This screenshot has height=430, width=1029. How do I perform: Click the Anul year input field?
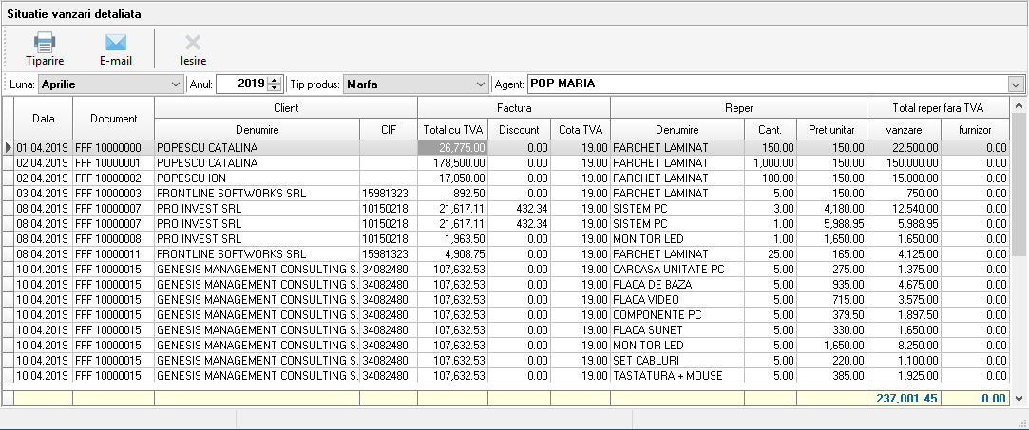point(241,84)
